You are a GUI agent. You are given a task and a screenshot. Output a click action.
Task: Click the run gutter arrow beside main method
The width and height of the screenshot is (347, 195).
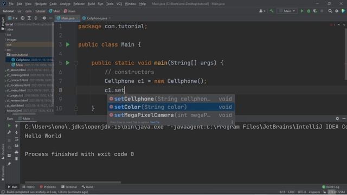click(x=68, y=63)
